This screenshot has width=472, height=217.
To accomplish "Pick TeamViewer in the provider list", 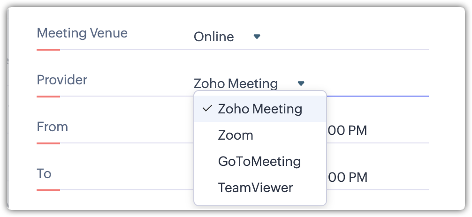I will pos(255,187).
